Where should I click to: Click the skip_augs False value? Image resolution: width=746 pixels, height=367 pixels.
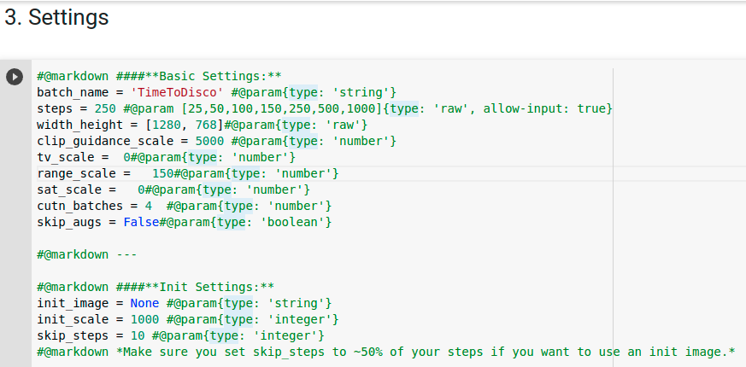(141, 222)
